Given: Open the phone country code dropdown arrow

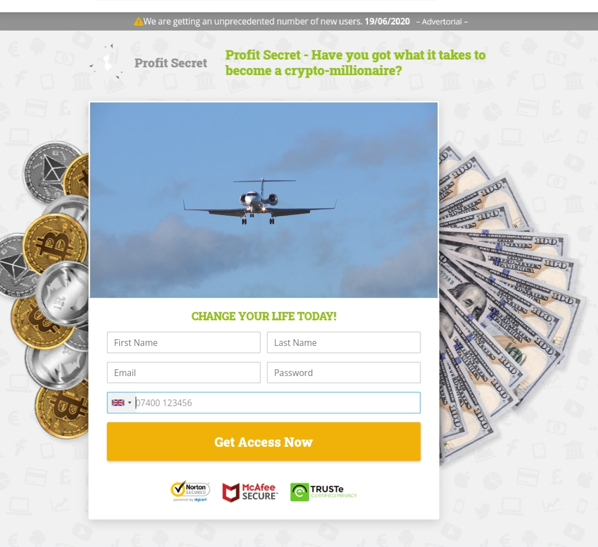Looking at the screenshot, I should [x=130, y=402].
